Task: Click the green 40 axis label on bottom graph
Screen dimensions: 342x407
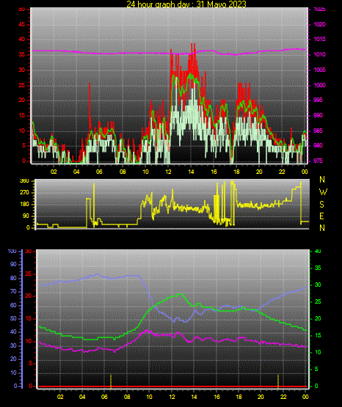Action: click(x=318, y=252)
